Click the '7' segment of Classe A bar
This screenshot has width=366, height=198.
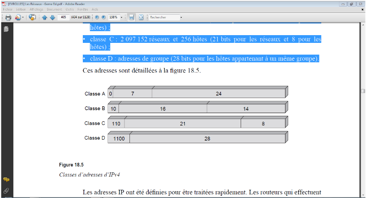pos(133,94)
